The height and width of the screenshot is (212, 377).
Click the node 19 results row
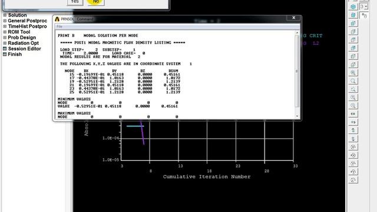[124, 81]
